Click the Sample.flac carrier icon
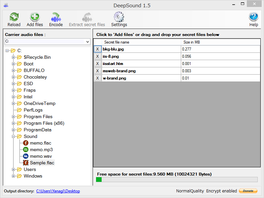The height and width of the screenshot is (198, 264). coord(26,163)
